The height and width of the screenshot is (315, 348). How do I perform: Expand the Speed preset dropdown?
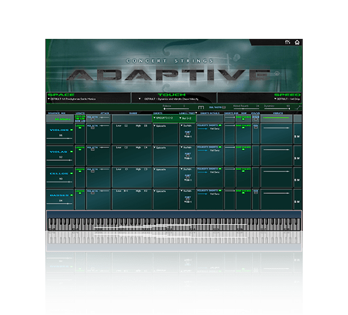pyautogui.click(x=274, y=99)
